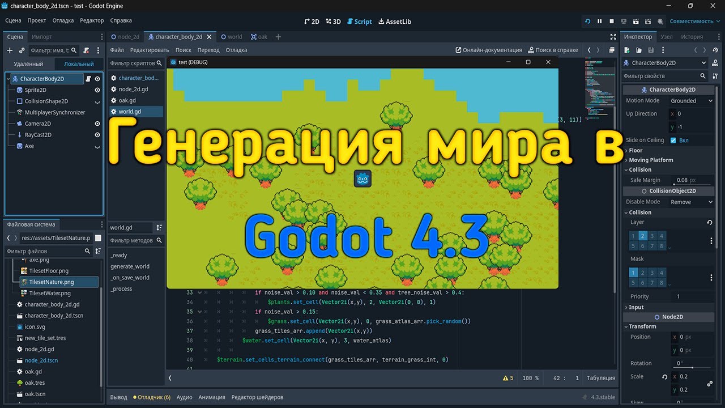Select MultiplayerSynchronizer node in scene tree
This screenshot has width=725, height=408.
pos(55,112)
